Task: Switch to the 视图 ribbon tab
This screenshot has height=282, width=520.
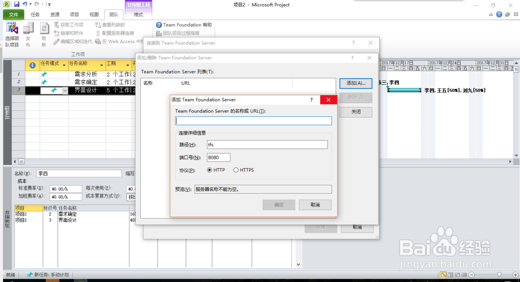Action: tap(94, 15)
